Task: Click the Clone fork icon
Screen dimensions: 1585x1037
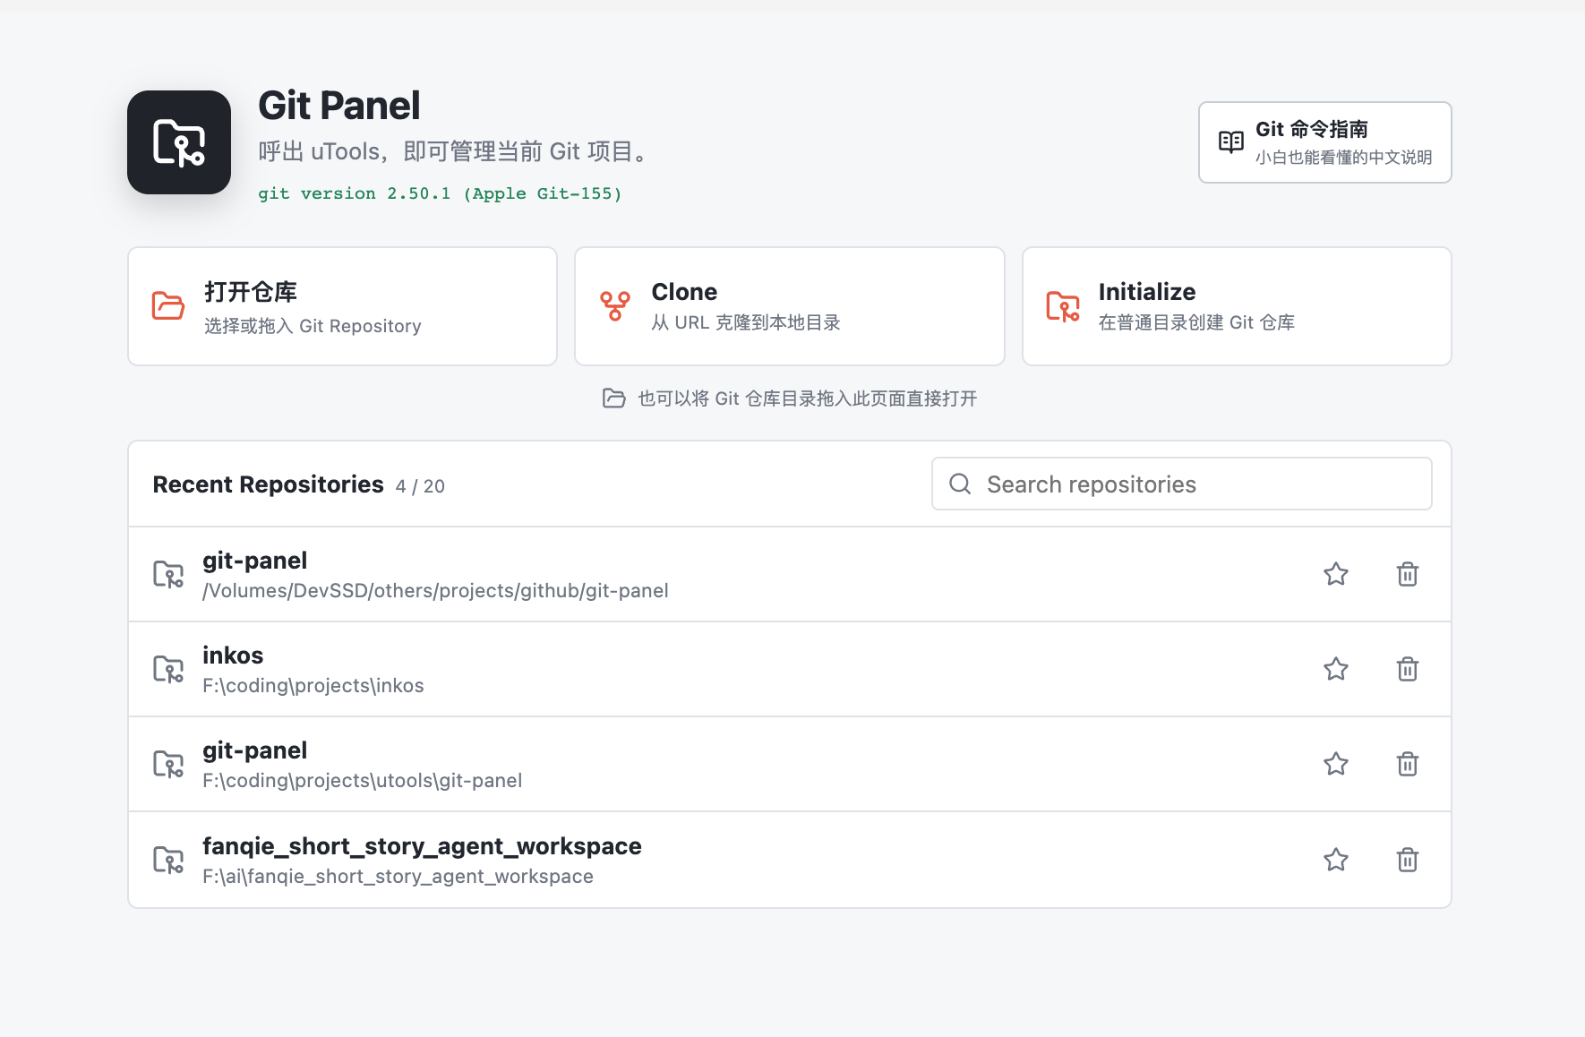Action: pos(615,306)
